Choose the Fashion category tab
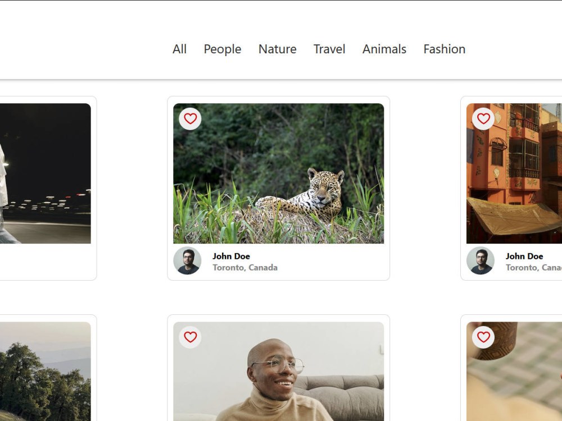562x421 pixels. tap(445, 49)
